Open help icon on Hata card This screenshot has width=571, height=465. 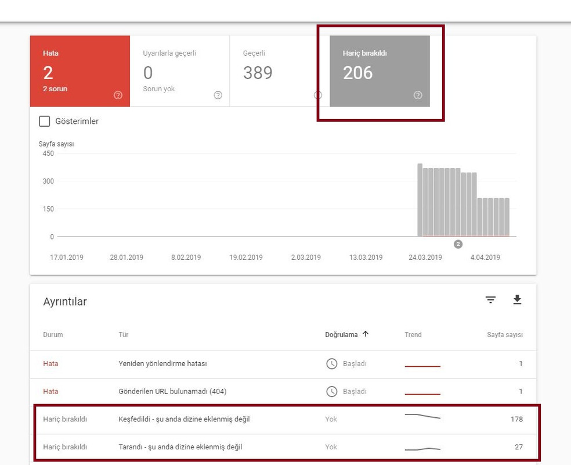(x=118, y=95)
